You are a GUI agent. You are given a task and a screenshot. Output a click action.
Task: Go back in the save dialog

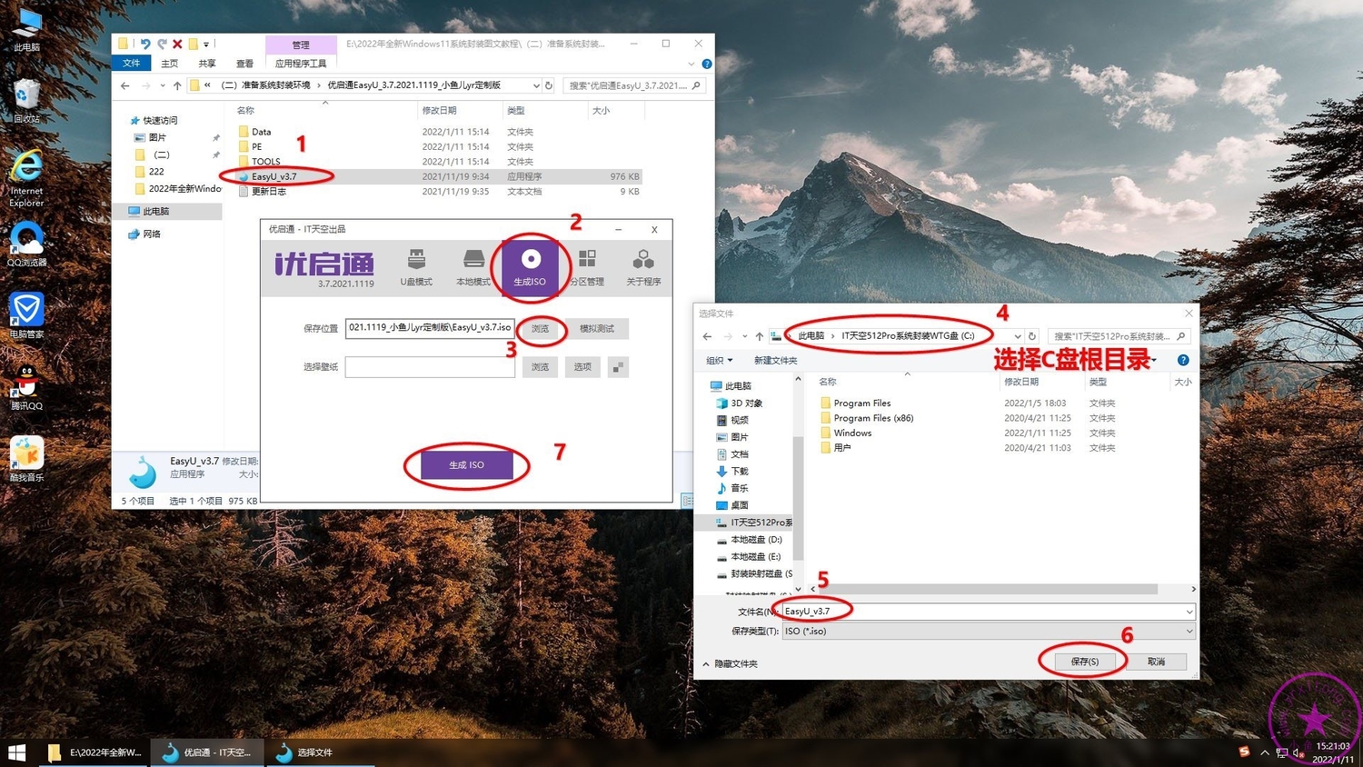(707, 336)
